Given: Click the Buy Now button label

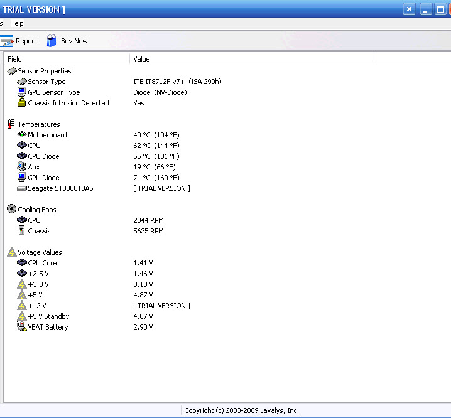Looking at the screenshot, I should coord(74,41).
